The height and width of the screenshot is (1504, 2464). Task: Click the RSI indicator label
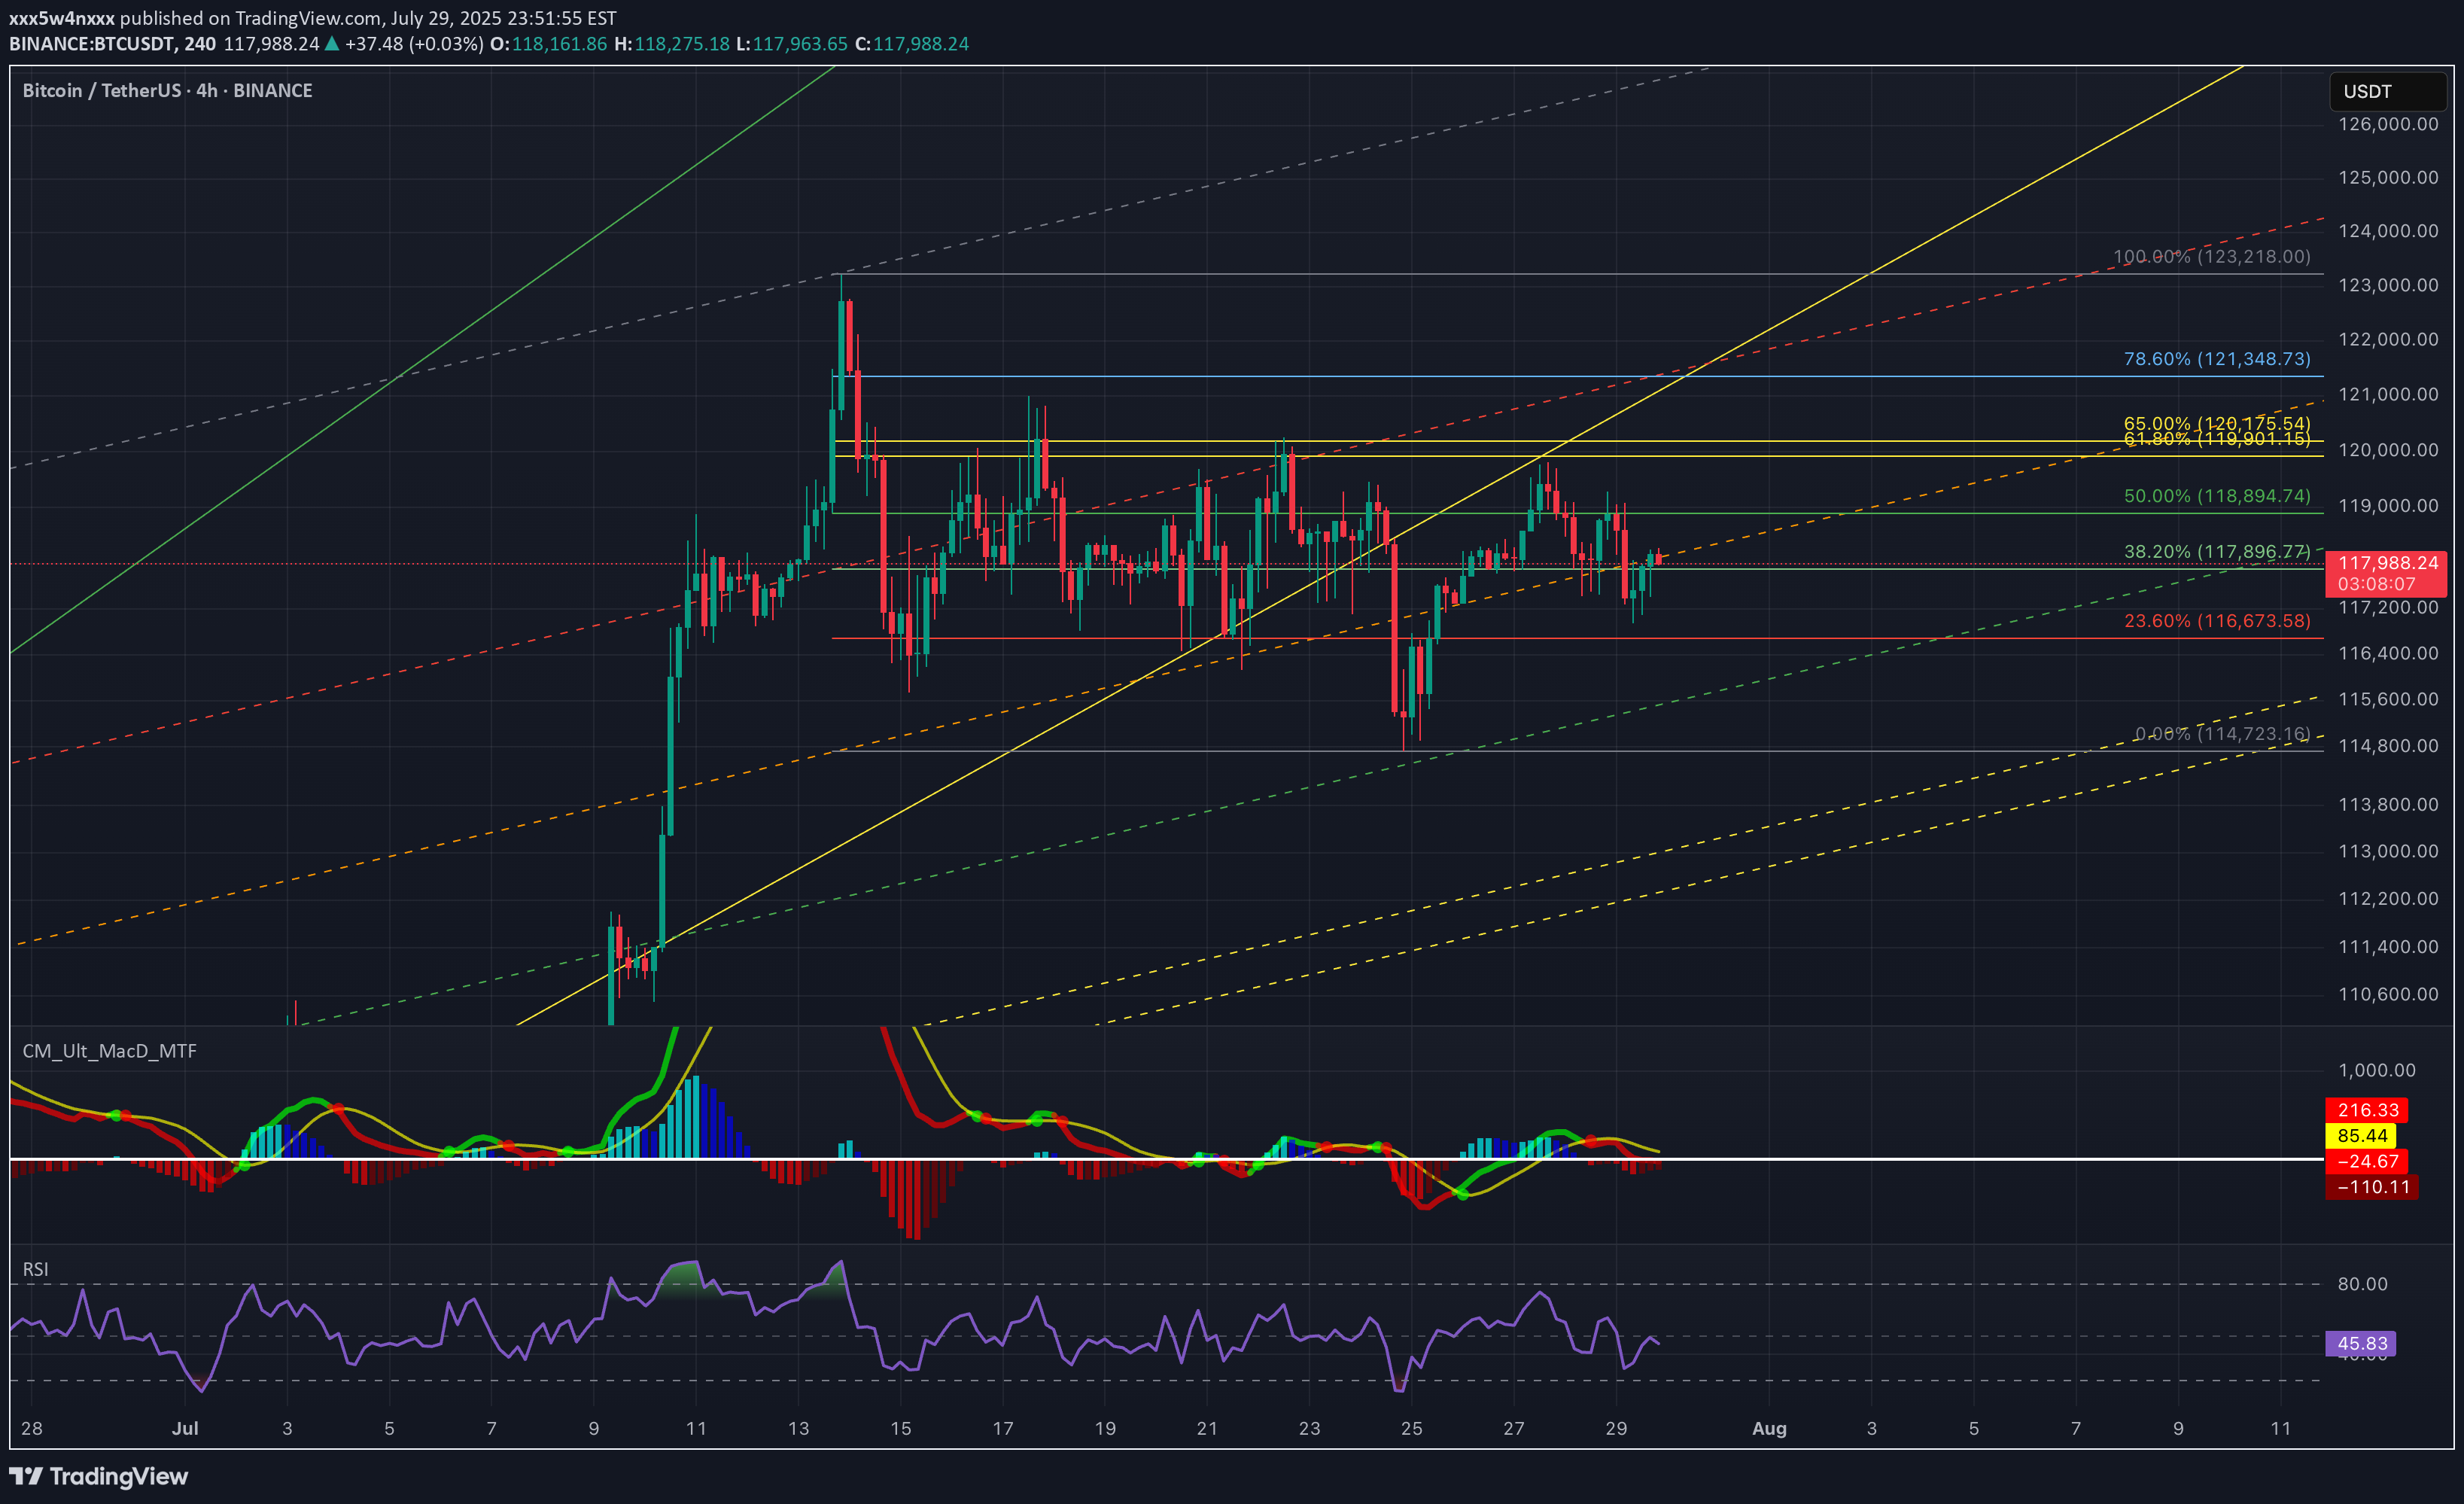(35, 1269)
